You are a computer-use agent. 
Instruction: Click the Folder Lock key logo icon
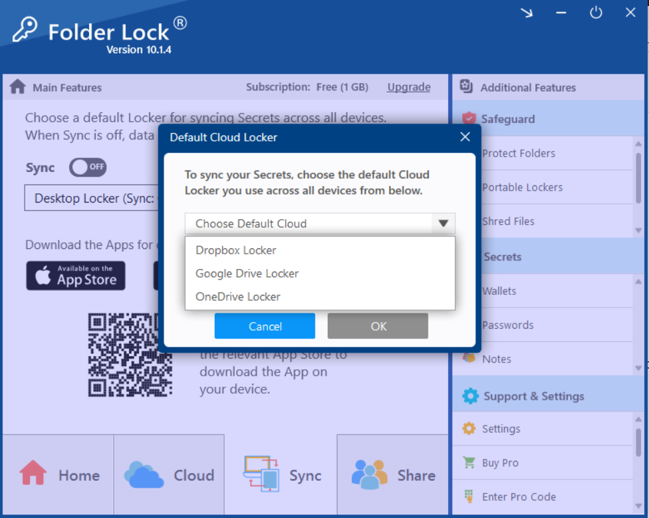25,29
